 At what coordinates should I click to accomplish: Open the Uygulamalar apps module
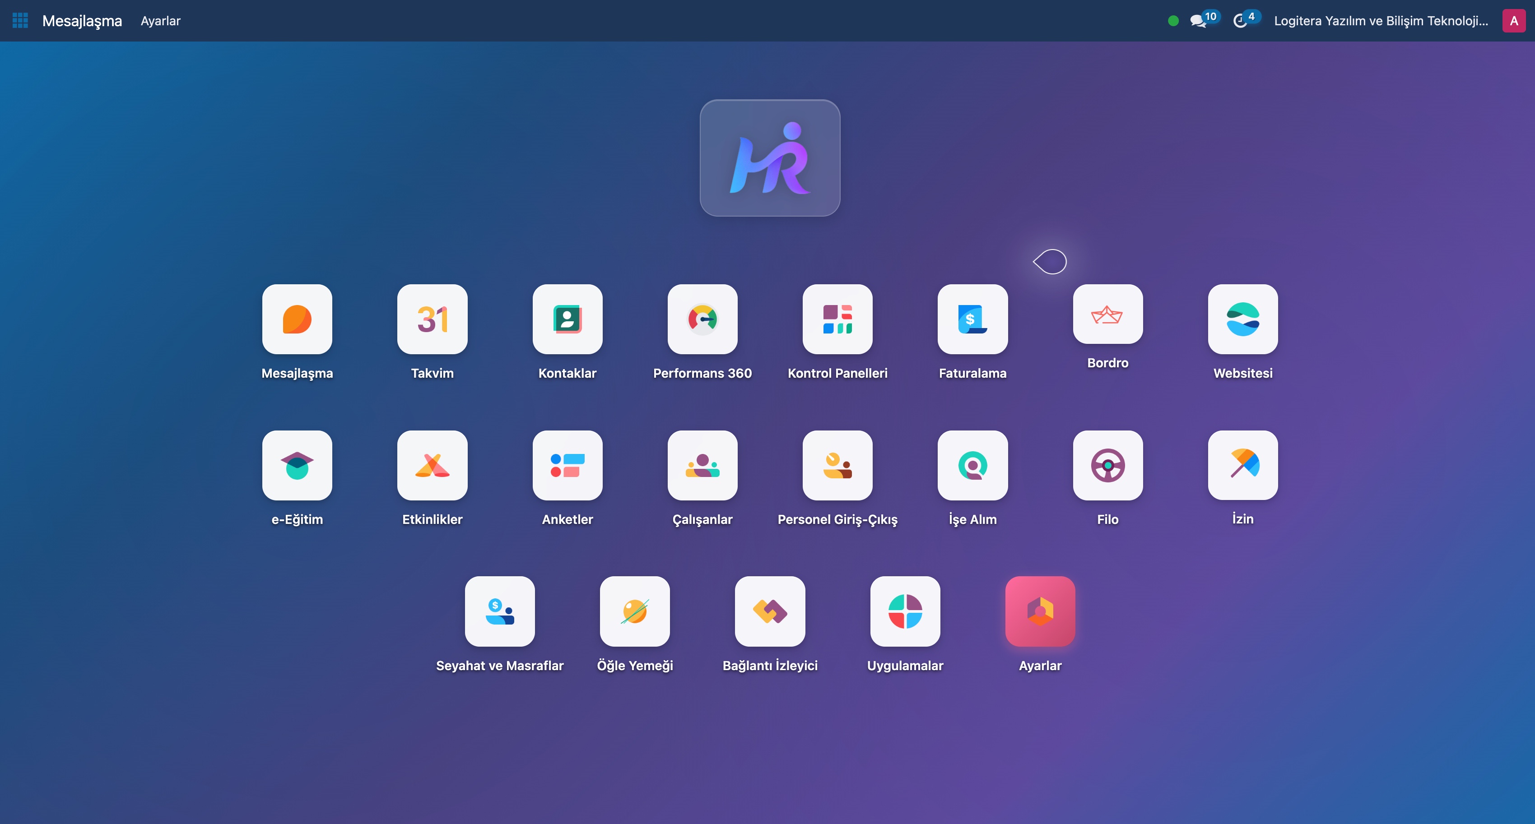tap(905, 611)
